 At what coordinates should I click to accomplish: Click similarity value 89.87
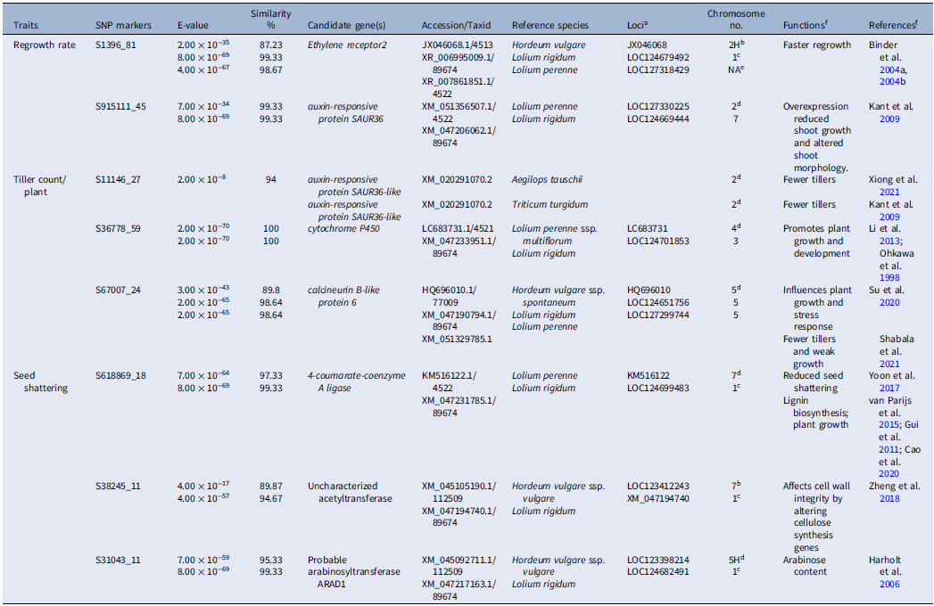[x=271, y=487]
